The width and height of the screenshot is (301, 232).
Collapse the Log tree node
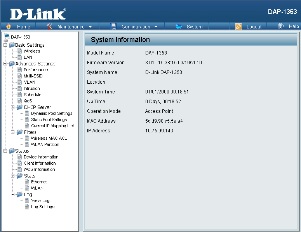point(13,195)
